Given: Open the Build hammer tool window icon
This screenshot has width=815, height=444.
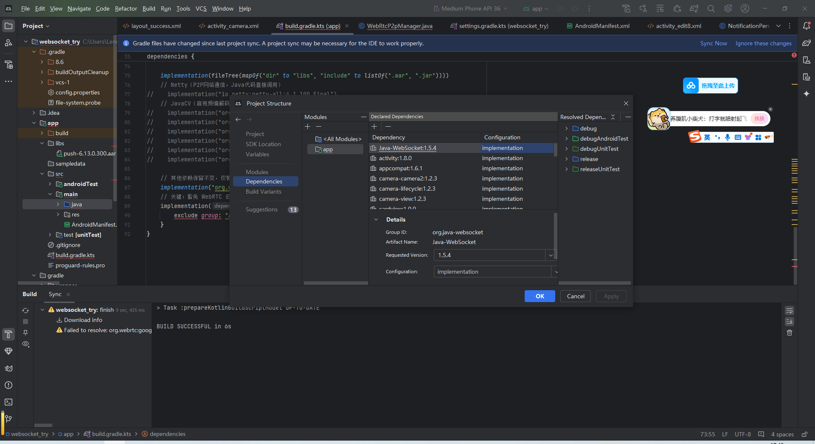Looking at the screenshot, I should click(x=8, y=334).
